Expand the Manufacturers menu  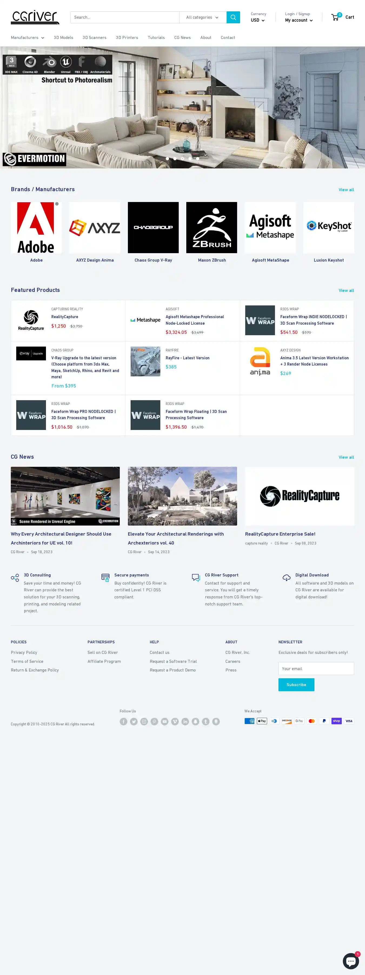[x=27, y=38]
